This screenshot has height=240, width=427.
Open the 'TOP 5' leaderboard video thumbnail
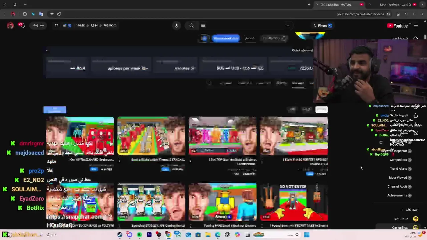coord(223,136)
